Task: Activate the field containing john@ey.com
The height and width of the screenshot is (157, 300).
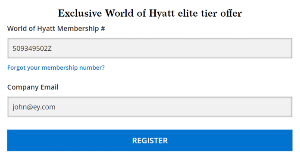Action: coord(150,107)
